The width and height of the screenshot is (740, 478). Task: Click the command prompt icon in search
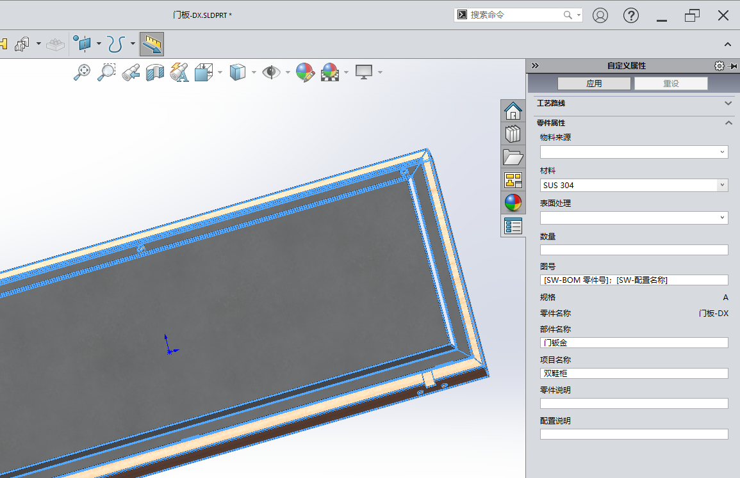click(x=463, y=15)
